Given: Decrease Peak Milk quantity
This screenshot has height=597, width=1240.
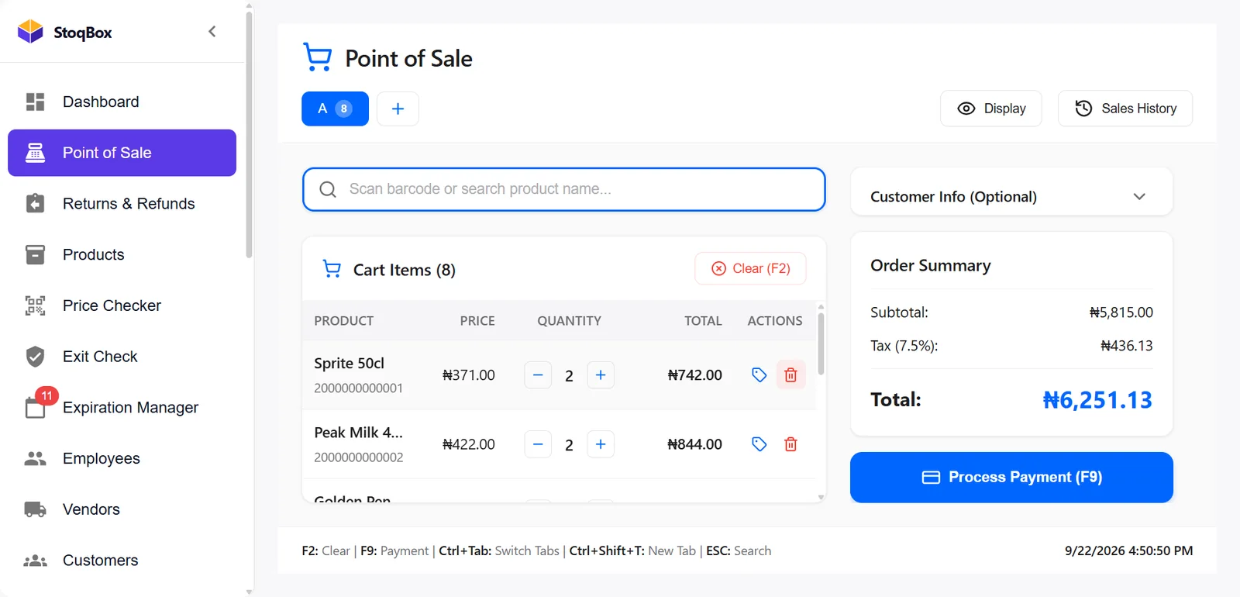Looking at the screenshot, I should (538, 444).
